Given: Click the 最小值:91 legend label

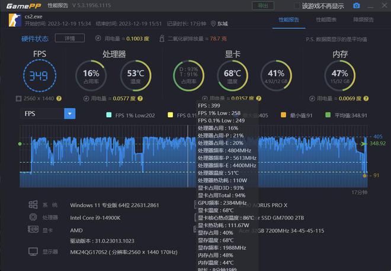Looking at the screenshot, I should [301, 115].
